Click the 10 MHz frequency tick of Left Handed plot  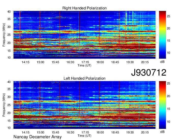[x=9, y=128]
